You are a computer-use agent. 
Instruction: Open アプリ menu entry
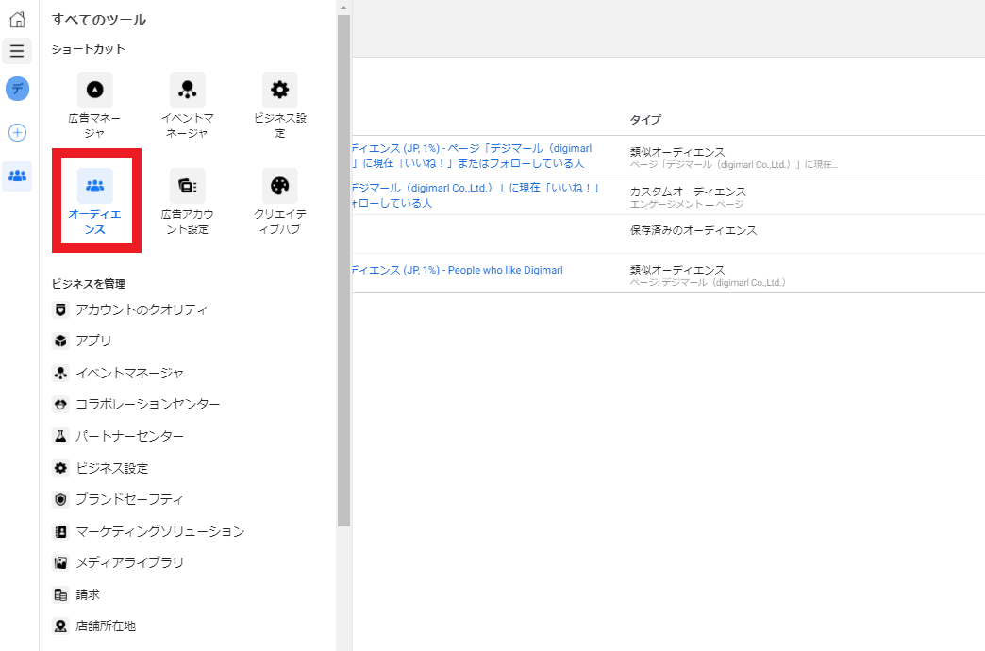pyautogui.click(x=93, y=341)
